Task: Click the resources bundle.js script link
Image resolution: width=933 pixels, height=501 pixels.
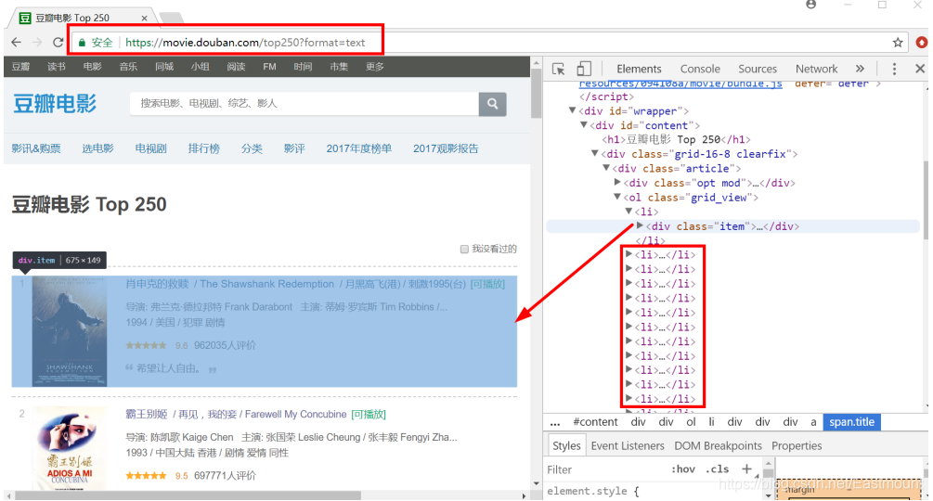Action: click(x=680, y=83)
